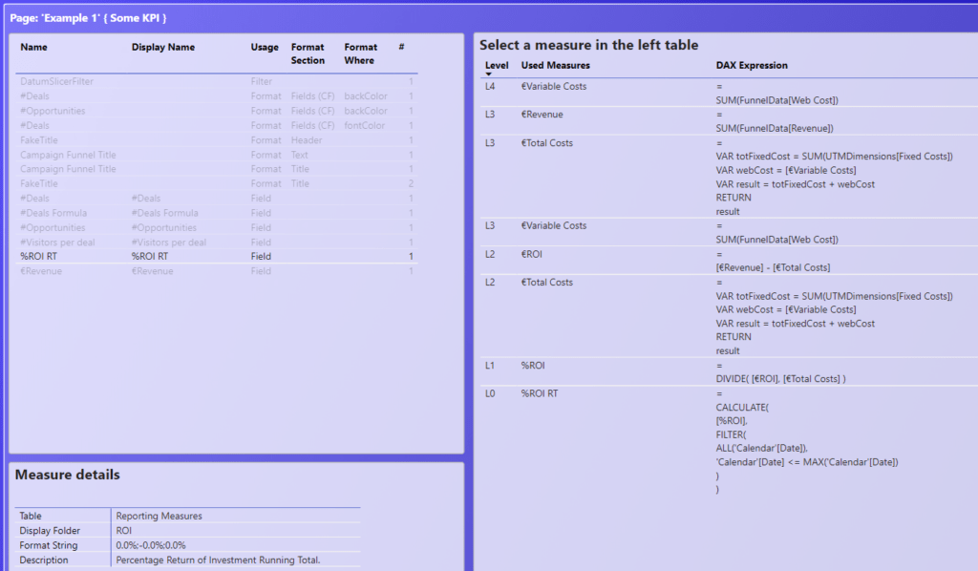The width and height of the screenshot is (978, 571).
Task: Click the Reporting Measures table value
Action: click(x=159, y=516)
